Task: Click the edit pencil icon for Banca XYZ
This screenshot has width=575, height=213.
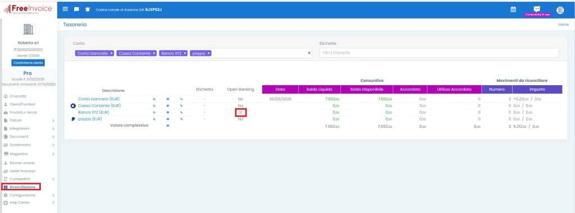Action: coord(181,112)
